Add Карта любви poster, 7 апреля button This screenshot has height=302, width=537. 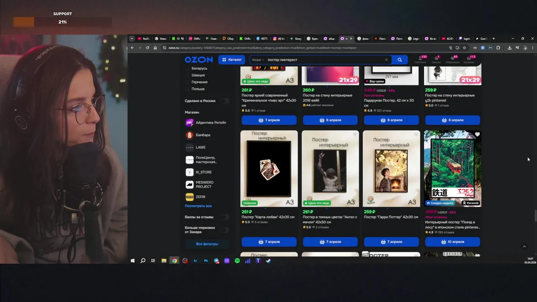269,242
